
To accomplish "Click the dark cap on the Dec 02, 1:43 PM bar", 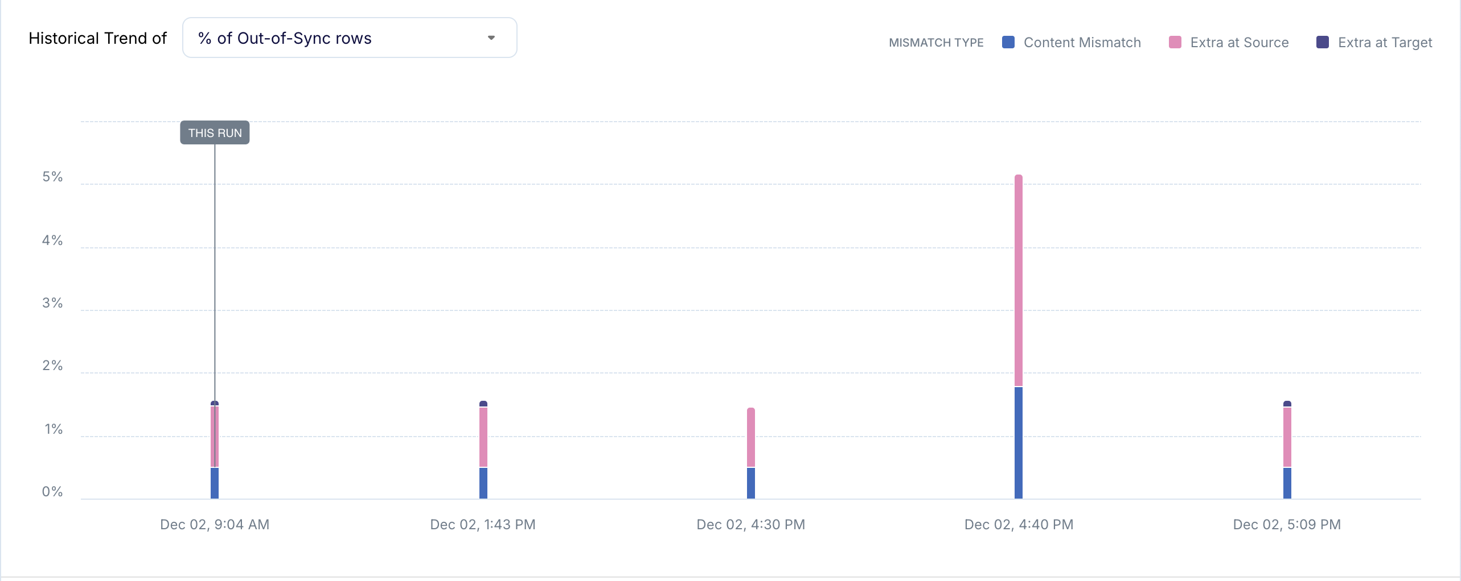I will [483, 404].
